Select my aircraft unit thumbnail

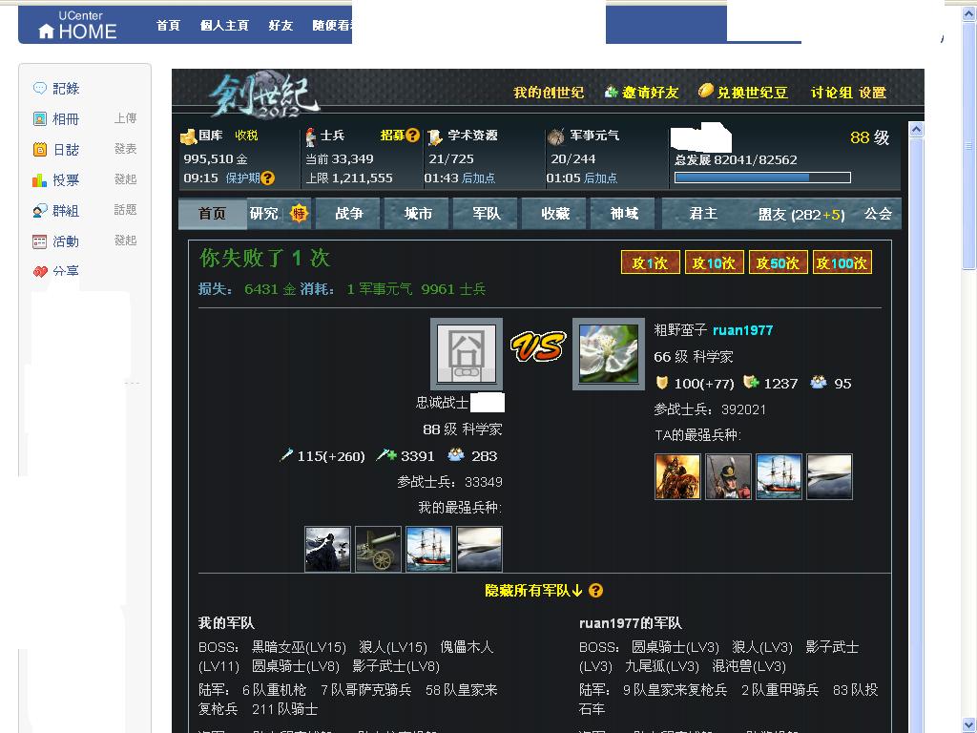[x=479, y=549]
